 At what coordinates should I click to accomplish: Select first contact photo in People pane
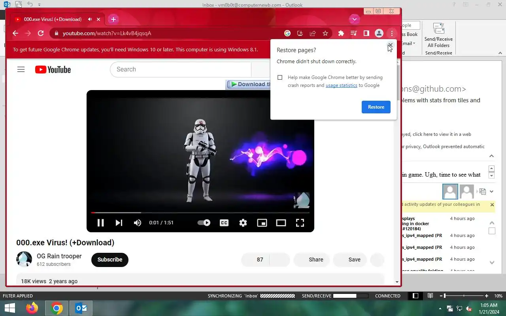click(x=450, y=192)
